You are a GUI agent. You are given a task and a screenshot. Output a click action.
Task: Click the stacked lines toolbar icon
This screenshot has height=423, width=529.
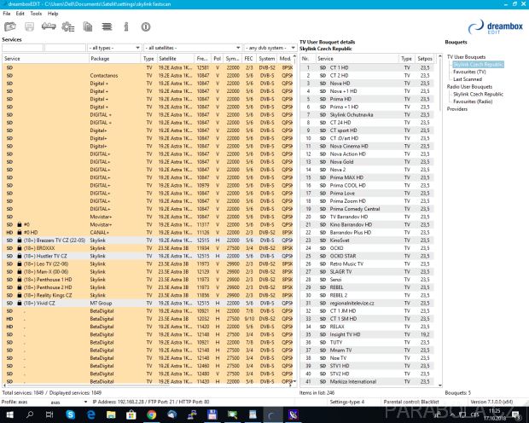(x=107, y=26)
